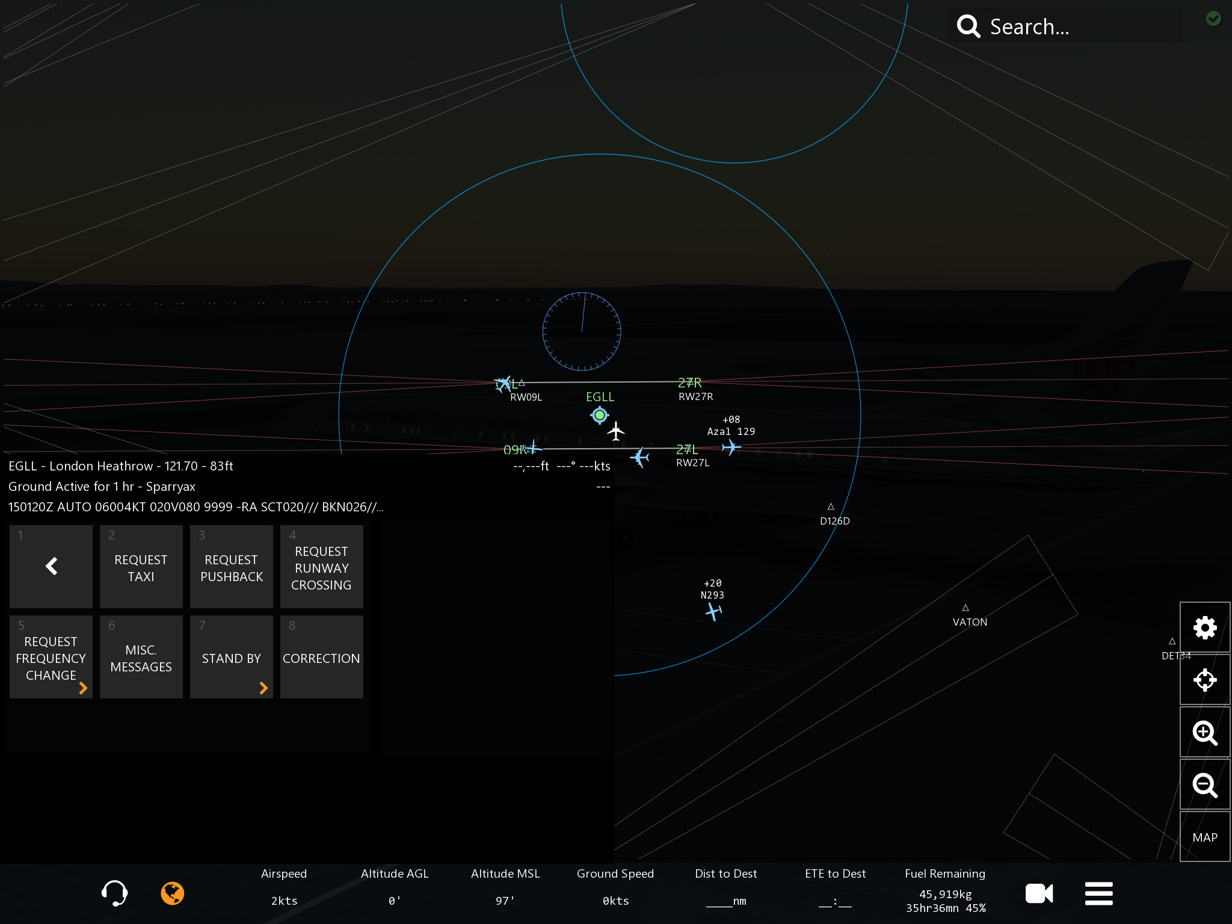This screenshot has width=1232, height=924.
Task: Click the green connection status checkmark
Action: coord(1213,19)
